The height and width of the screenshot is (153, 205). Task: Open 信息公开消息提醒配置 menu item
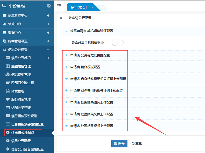click(x=27, y=149)
